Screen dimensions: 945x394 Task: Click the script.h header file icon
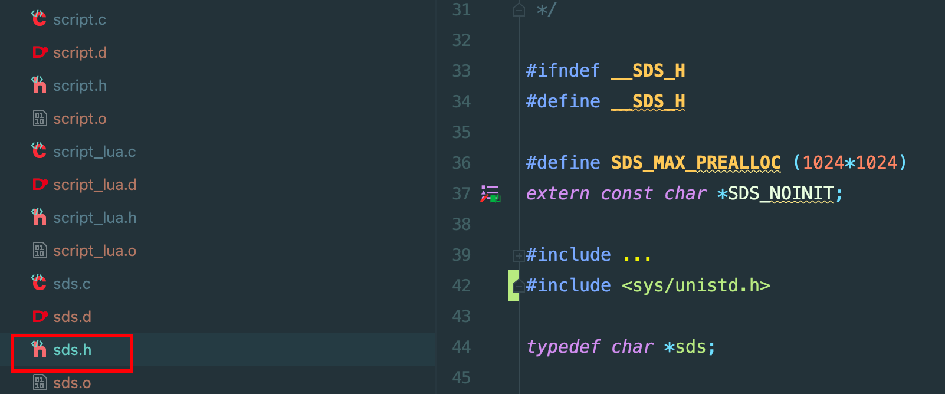[39, 86]
